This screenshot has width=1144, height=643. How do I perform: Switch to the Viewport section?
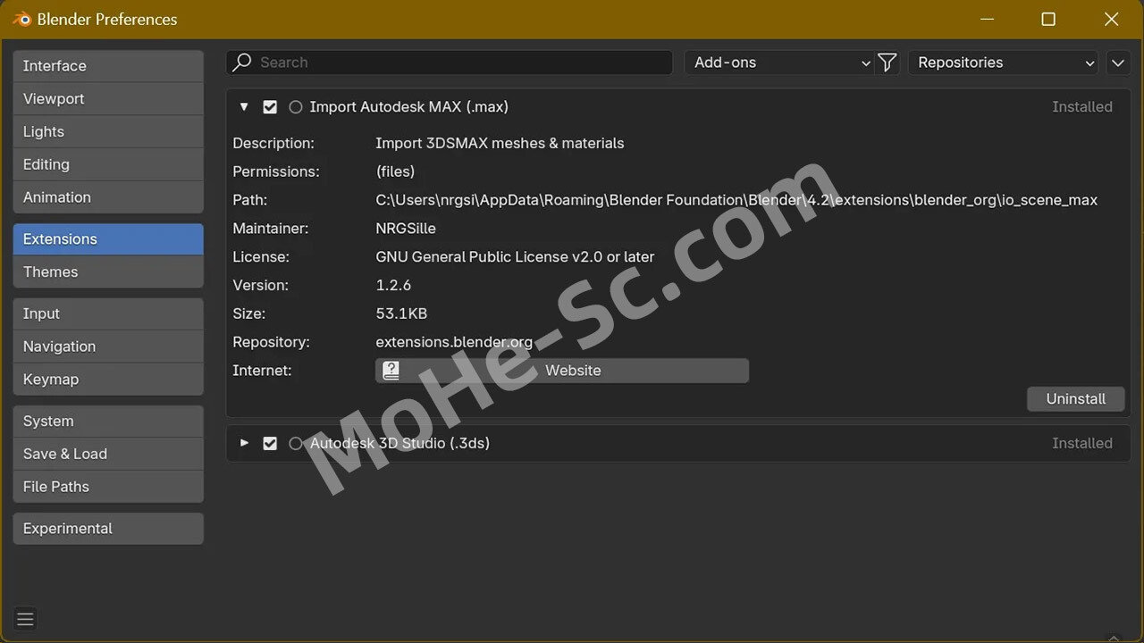(108, 99)
